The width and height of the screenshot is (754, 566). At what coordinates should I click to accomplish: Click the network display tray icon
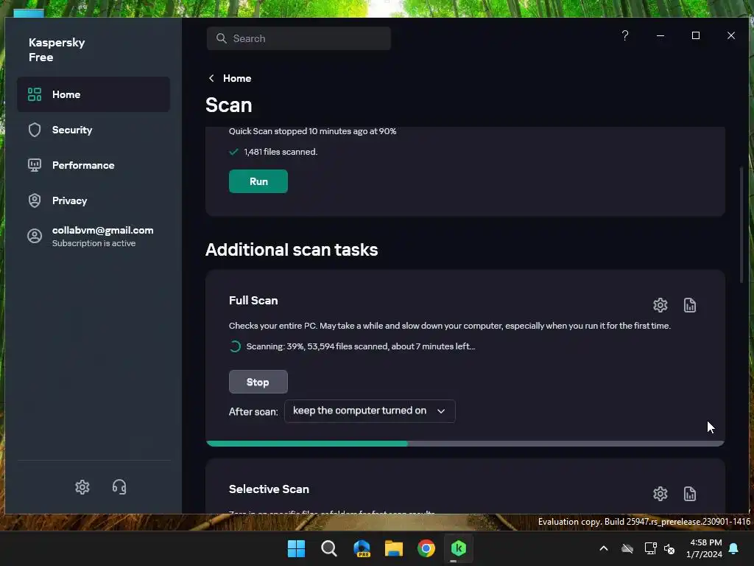click(x=650, y=548)
